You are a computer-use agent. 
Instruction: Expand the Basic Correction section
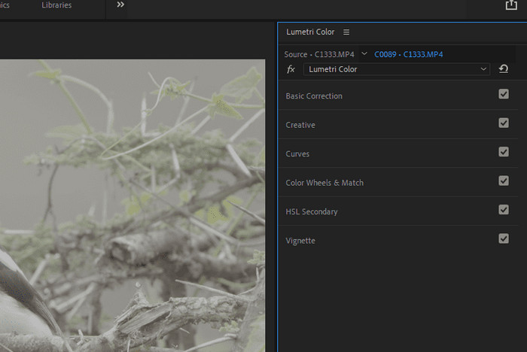click(x=314, y=96)
